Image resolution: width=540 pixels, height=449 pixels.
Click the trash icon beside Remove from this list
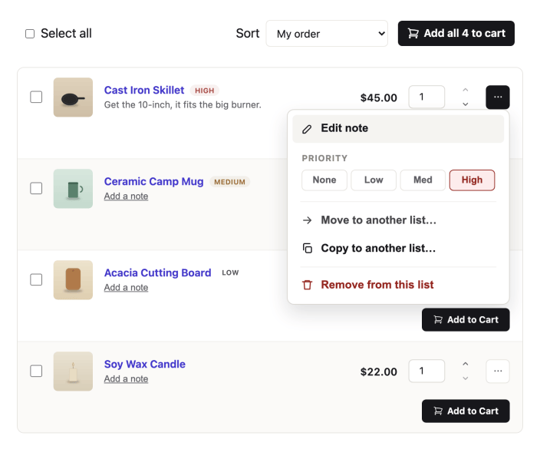tap(307, 285)
